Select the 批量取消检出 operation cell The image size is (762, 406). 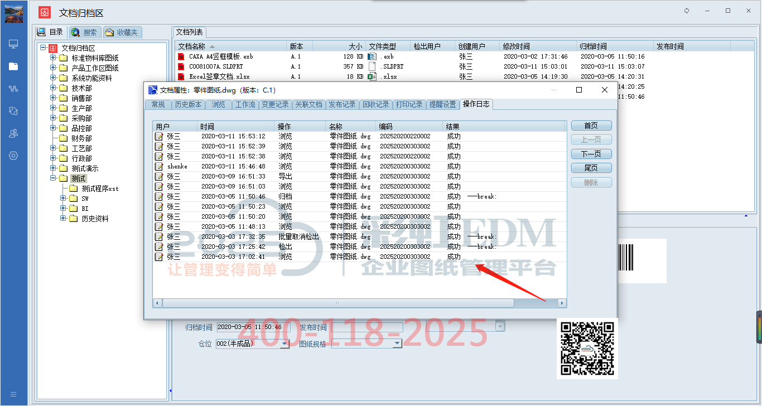point(298,236)
